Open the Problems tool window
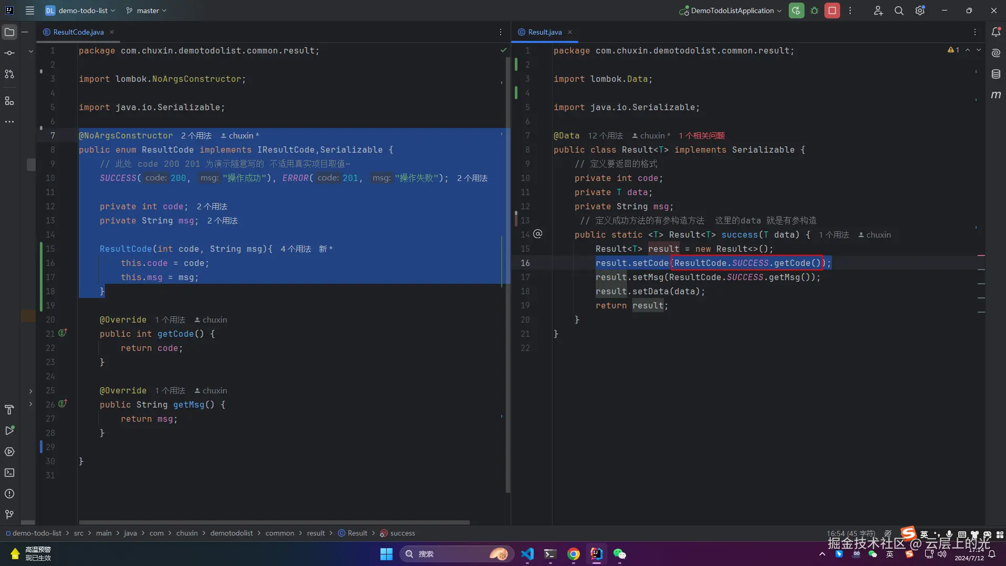 tap(9, 494)
